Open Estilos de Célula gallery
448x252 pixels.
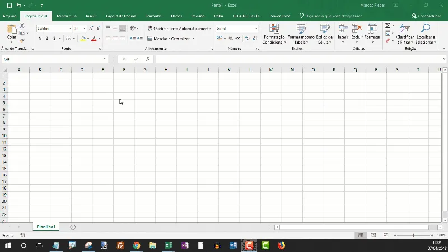(324, 34)
